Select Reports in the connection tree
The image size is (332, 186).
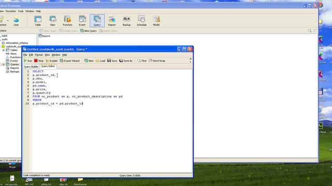point(15,68)
